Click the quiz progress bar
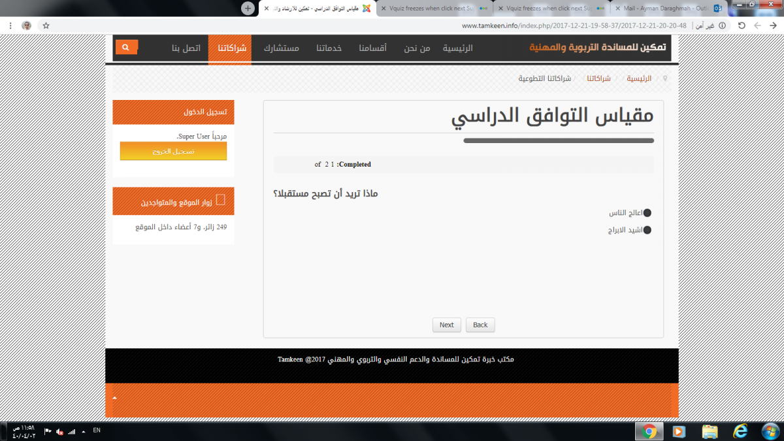Screen dimensions: 784x441 559,140
